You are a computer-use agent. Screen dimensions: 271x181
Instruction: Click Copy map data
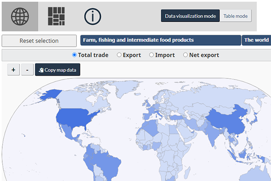(x=57, y=70)
